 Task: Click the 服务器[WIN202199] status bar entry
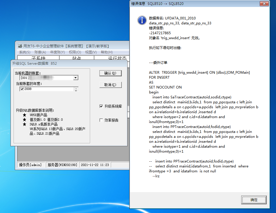click(x=62, y=165)
